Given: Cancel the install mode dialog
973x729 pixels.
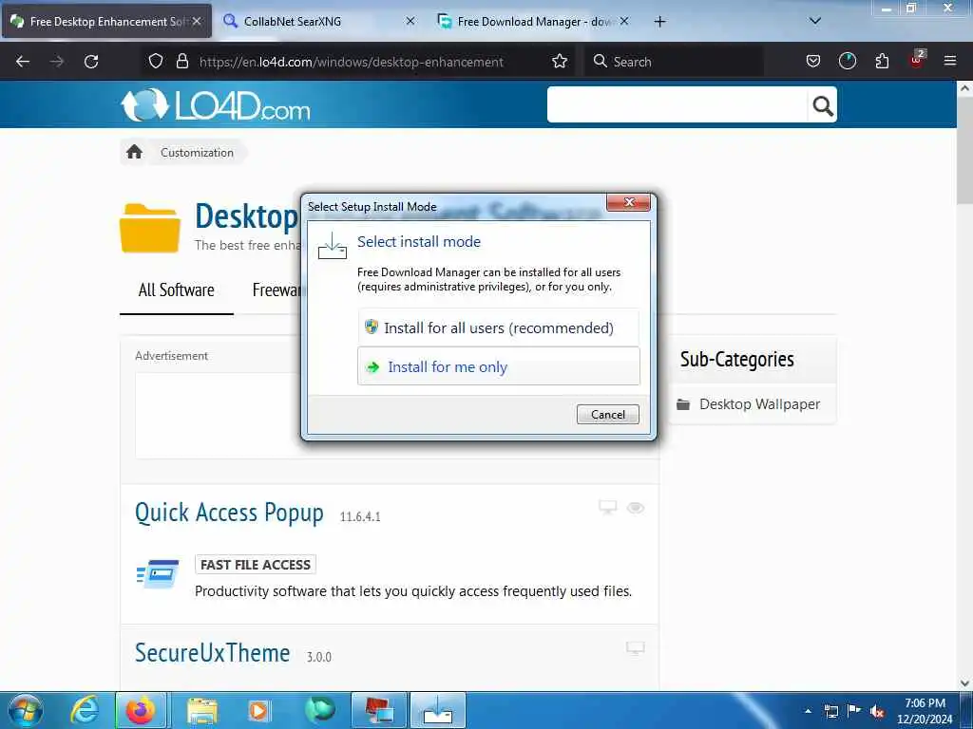Looking at the screenshot, I should click(x=607, y=414).
